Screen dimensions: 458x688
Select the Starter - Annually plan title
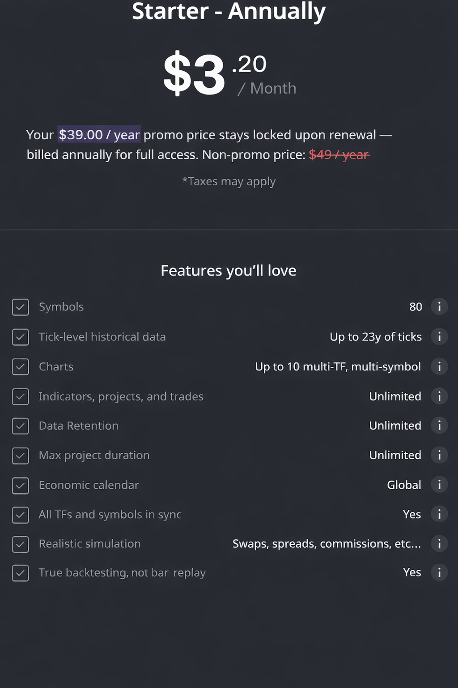(229, 12)
